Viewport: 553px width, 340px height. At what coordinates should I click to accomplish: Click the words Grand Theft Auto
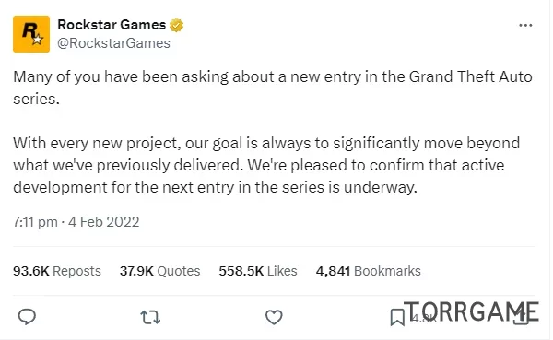coord(470,76)
